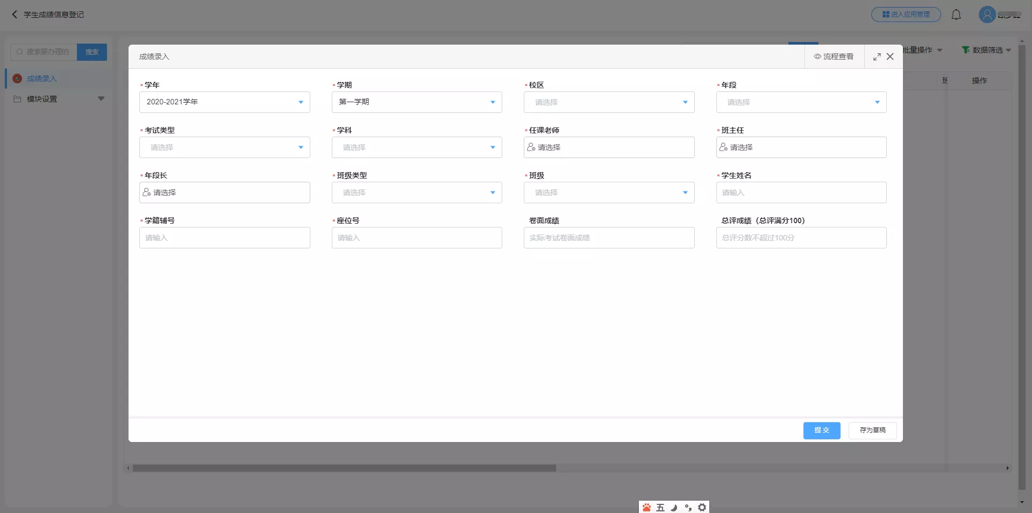This screenshot has height=513, width=1032.
Task: Click the 卷面成绩 input field
Action: [x=609, y=238]
